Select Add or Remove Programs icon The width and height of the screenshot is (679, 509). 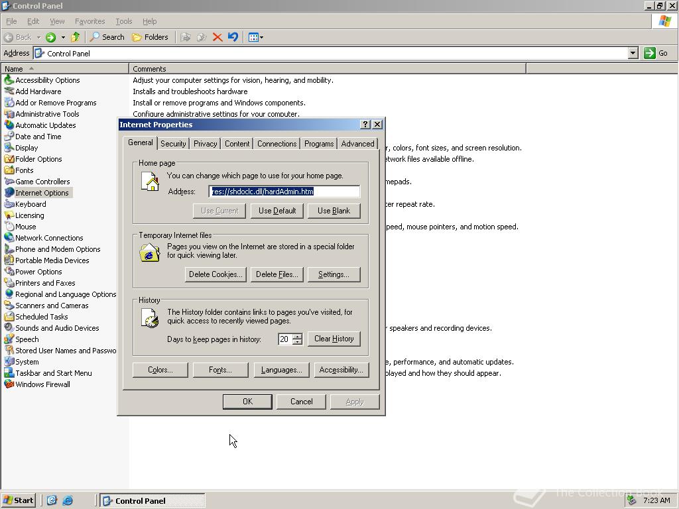pos(9,103)
